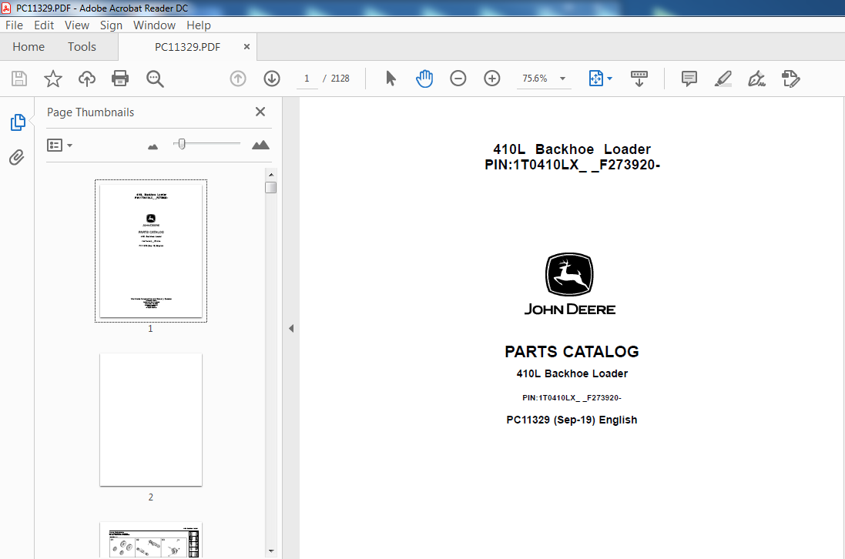The image size is (845, 559).
Task: Go to next page arrow
Action: pos(272,79)
